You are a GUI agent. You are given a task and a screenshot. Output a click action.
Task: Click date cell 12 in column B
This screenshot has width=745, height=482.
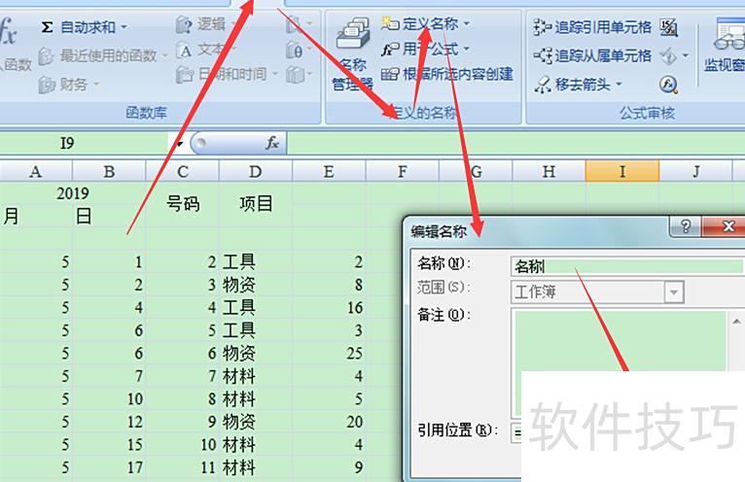pos(109,421)
